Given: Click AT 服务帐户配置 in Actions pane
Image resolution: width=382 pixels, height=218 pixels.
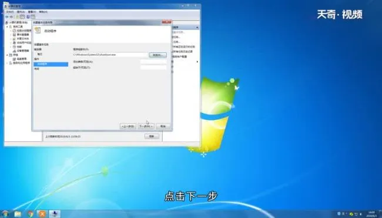Looking at the screenshot, I should [x=180, y=56].
